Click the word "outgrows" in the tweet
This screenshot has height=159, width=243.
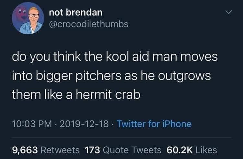pyautogui.click(x=184, y=76)
